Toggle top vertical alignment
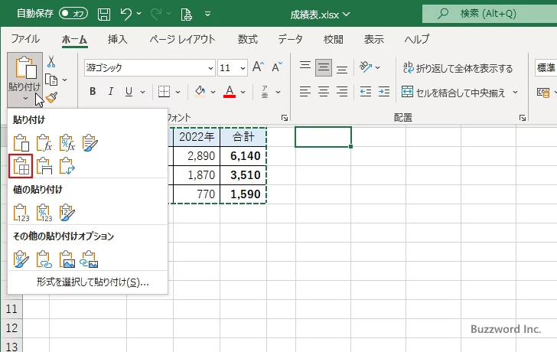This screenshot has width=557, height=352. tap(305, 67)
